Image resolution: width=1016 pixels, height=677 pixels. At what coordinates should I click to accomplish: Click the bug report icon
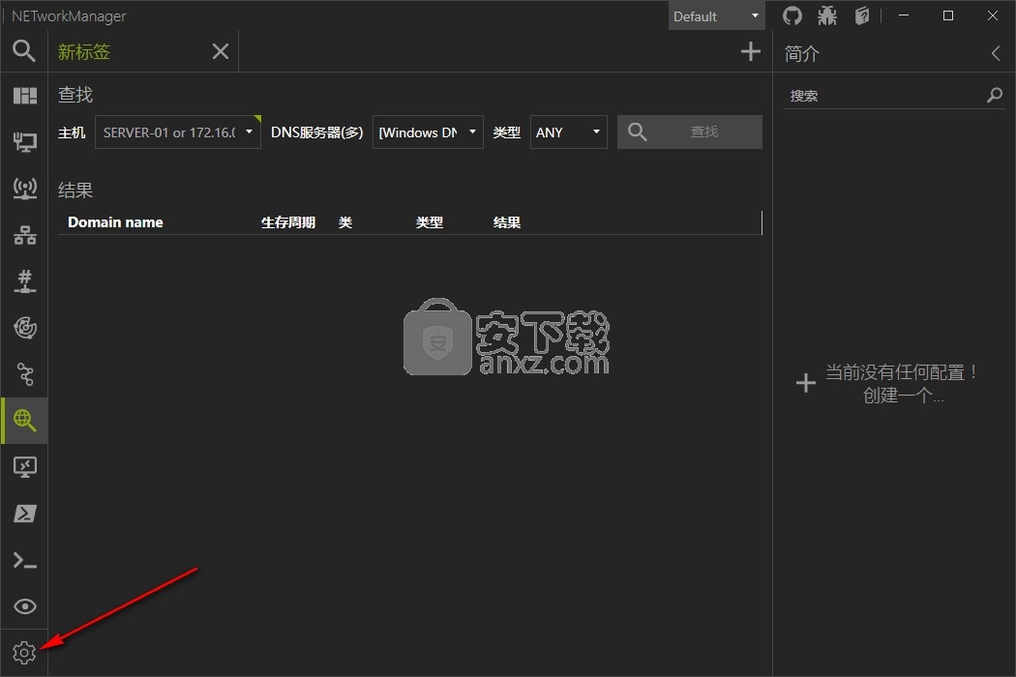[x=826, y=15]
